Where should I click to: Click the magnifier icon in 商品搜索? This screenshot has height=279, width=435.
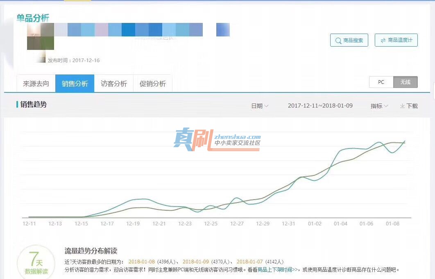tap(338, 41)
